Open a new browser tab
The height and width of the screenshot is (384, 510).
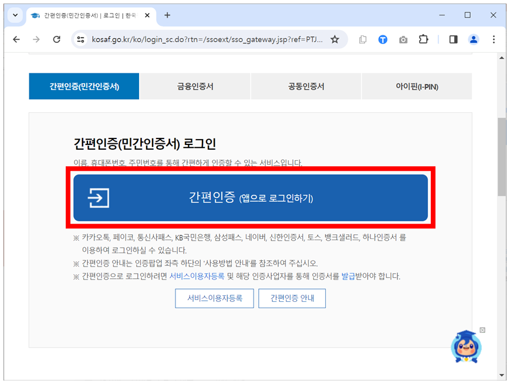pos(167,15)
